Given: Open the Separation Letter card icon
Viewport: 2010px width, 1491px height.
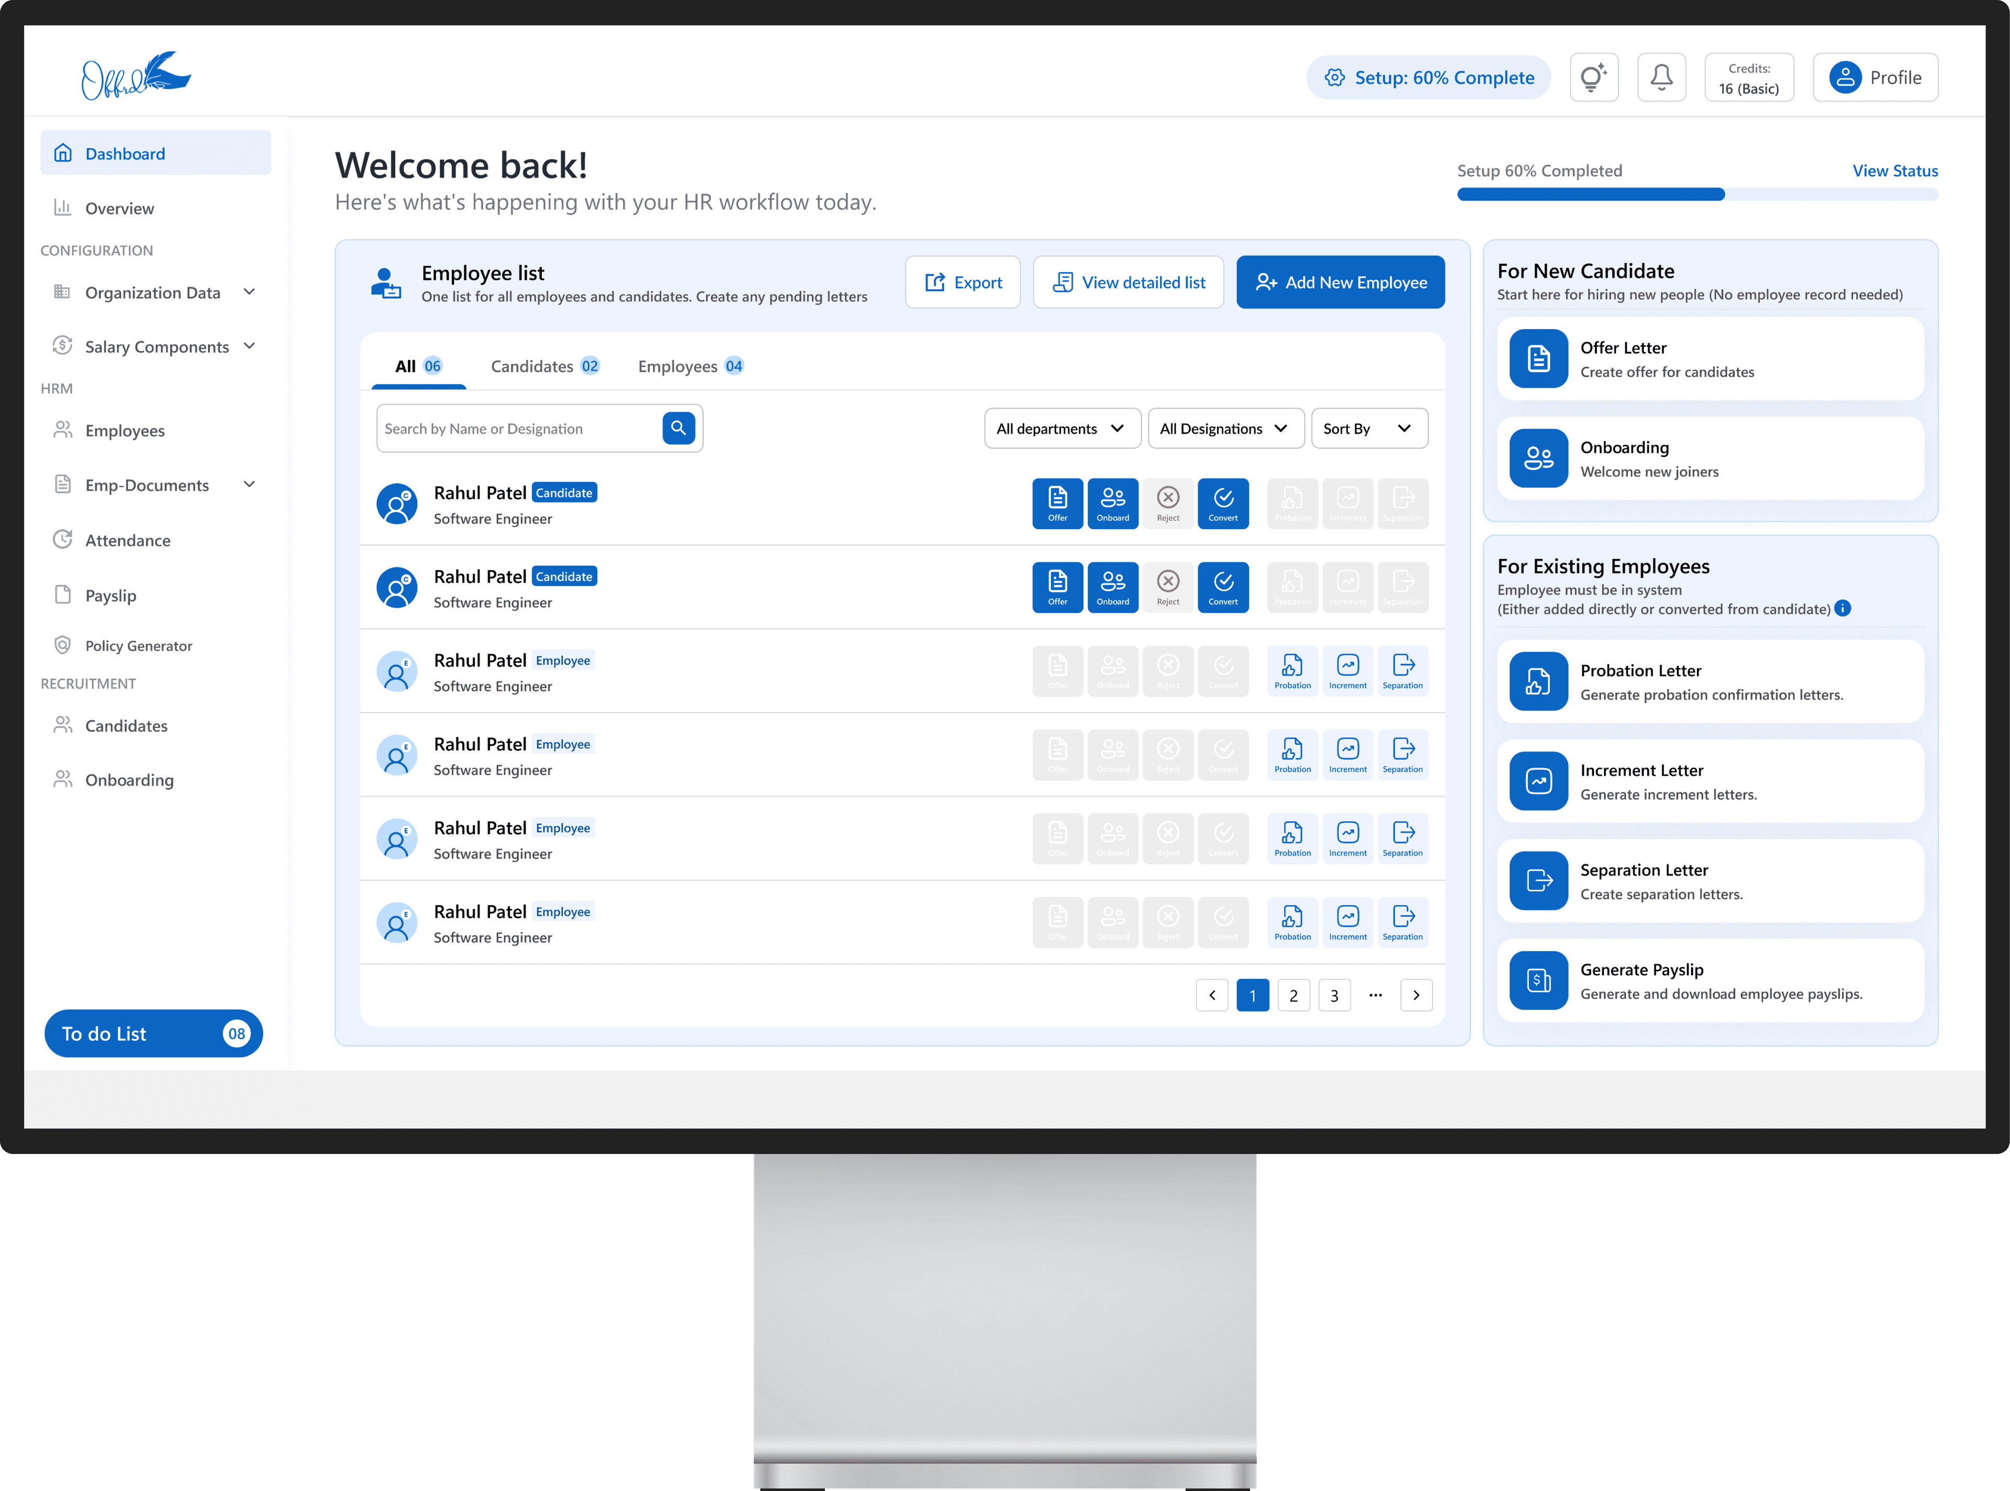Looking at the screenshot, I should tap(1538, 881).
